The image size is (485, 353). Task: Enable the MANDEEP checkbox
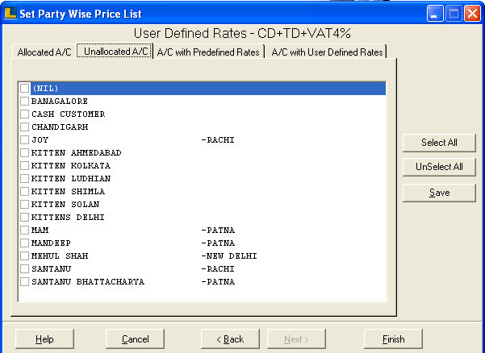pyautogui.click(x=24, y=243)
